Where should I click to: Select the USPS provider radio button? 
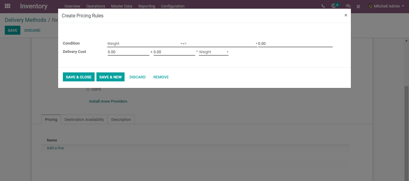coord(88,89)
